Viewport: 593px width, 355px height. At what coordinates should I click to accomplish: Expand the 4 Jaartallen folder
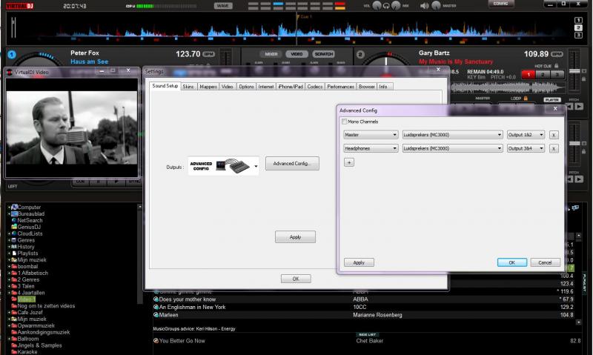tap(9, 293)
